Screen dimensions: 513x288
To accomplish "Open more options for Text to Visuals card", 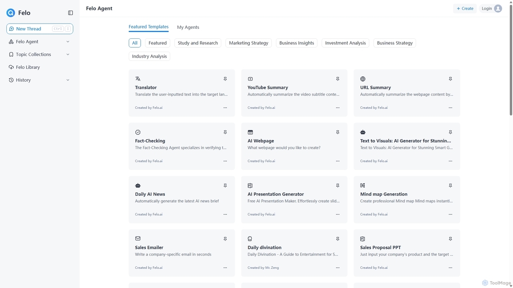I will [x=450, y=161].
